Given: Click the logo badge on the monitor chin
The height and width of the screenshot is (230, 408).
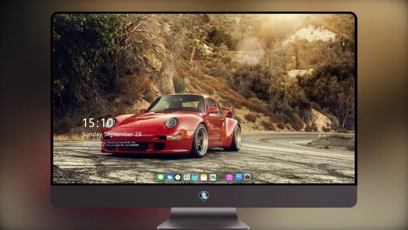Looking at the screenshot, I should click(204, 196).
